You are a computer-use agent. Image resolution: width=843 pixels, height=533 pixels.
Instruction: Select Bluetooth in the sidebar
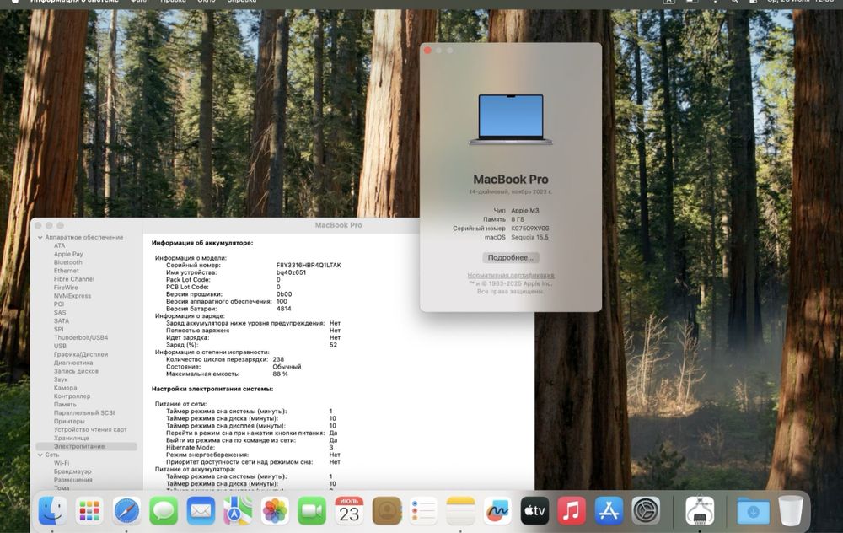[67, 262]
